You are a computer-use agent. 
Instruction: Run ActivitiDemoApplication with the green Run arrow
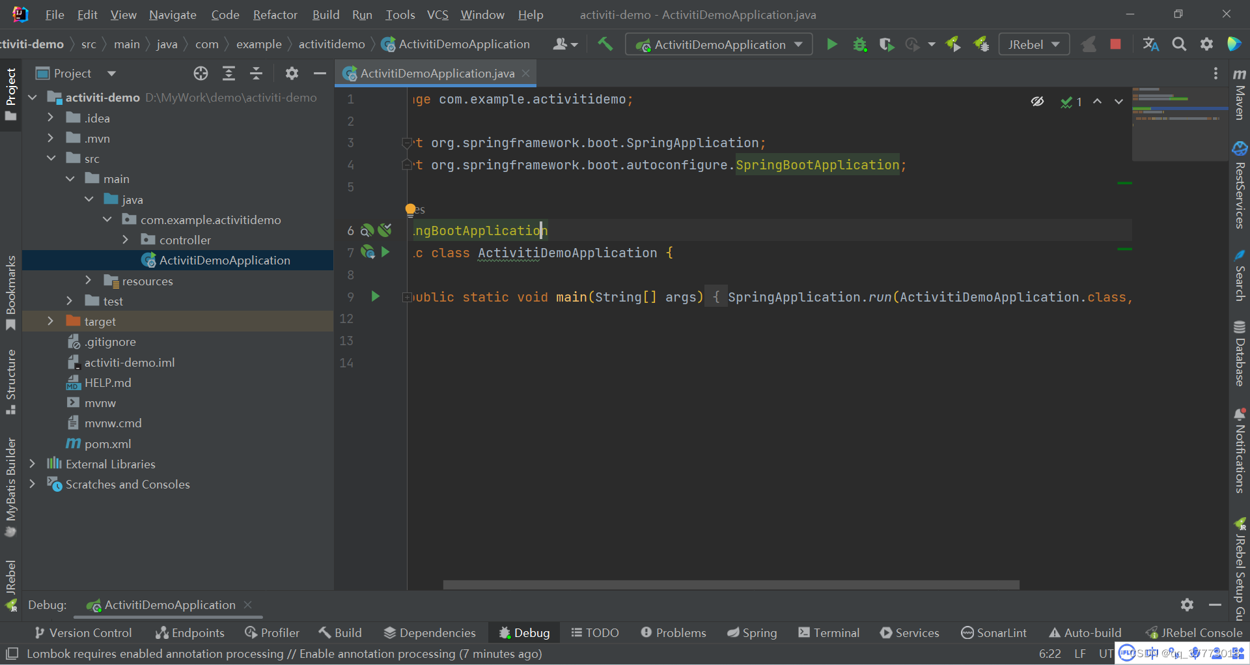pyautogui.click(x=832, y=44)
